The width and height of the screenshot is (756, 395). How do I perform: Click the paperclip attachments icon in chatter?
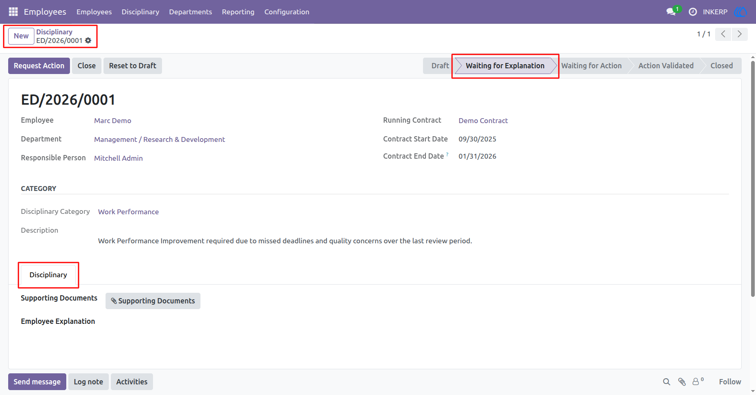tap(682, 382)
